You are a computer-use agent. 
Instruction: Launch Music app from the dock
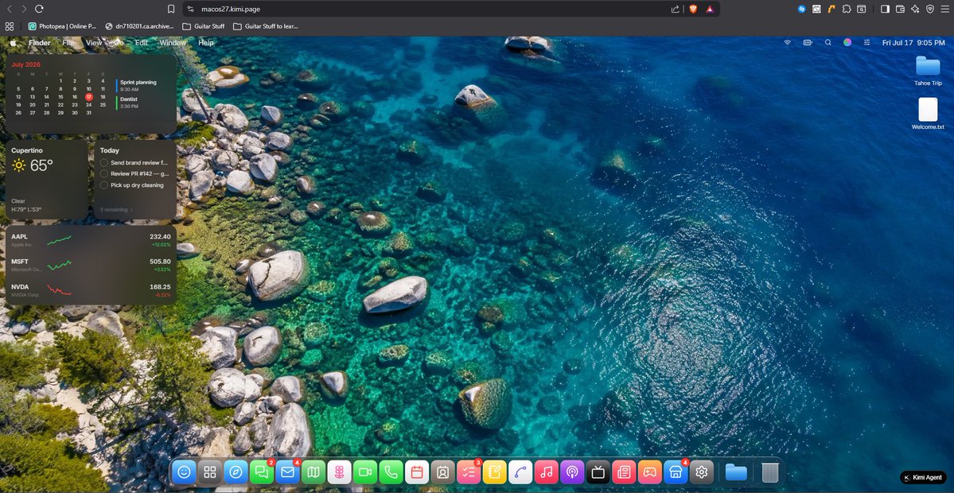point(547,472)
